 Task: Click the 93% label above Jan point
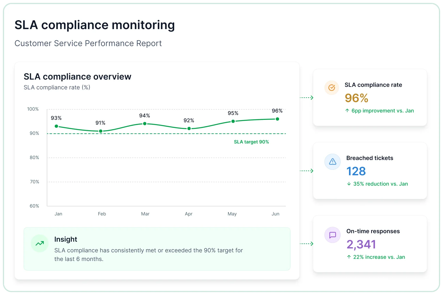tap(56, 118)
